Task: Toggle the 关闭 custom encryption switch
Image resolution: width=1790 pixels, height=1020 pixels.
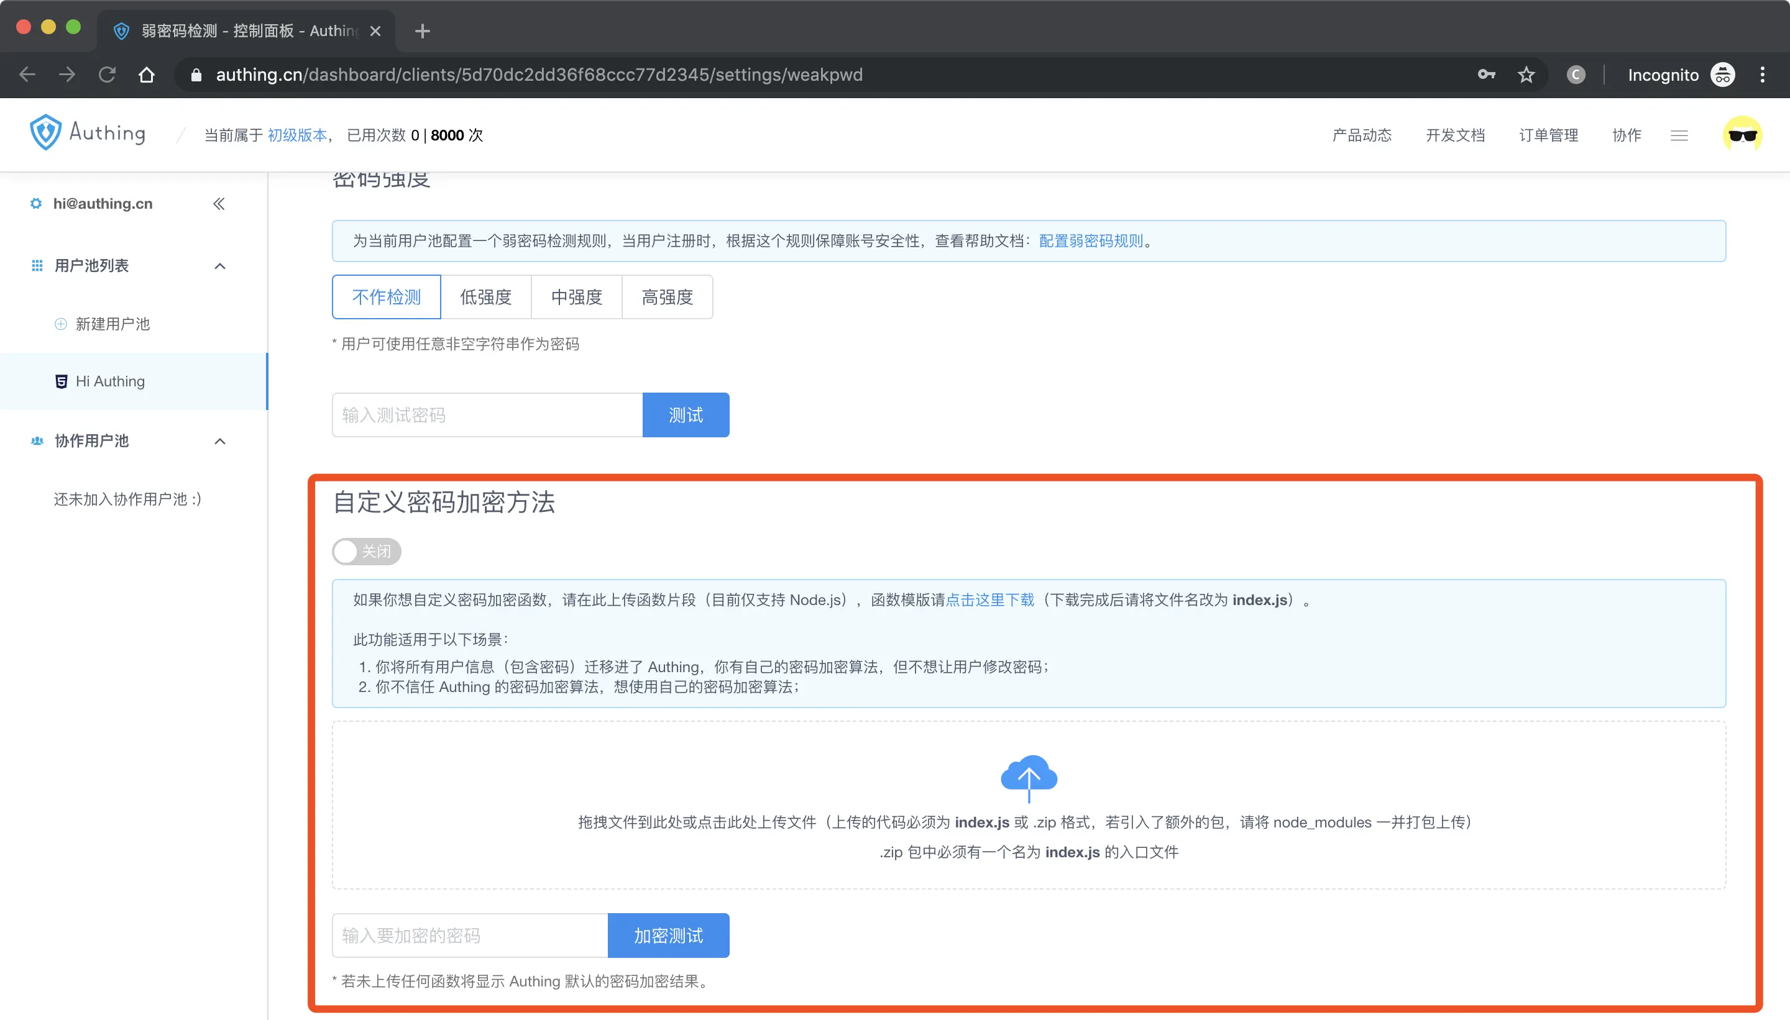Action: point(366,552)
